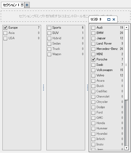Click the Sports count value 6

[83, 28]
